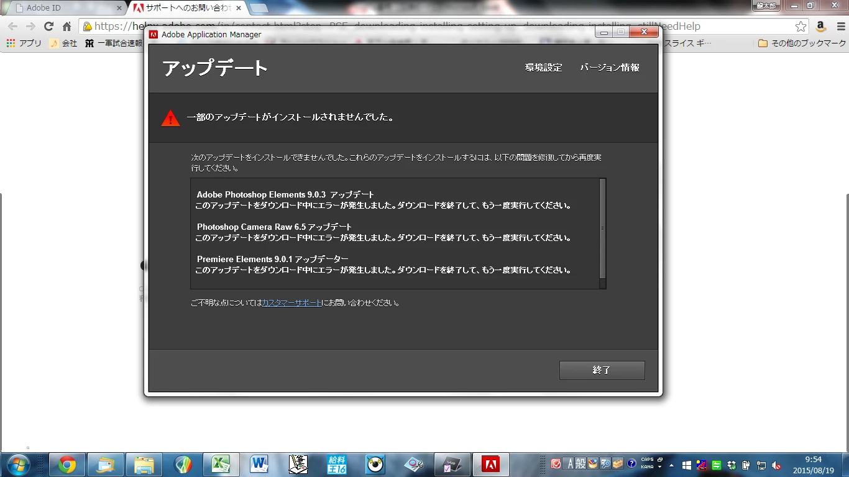Click the IME あ般 language bar indicator
Screen dimensions: 849x477
[x=575, y=464]
